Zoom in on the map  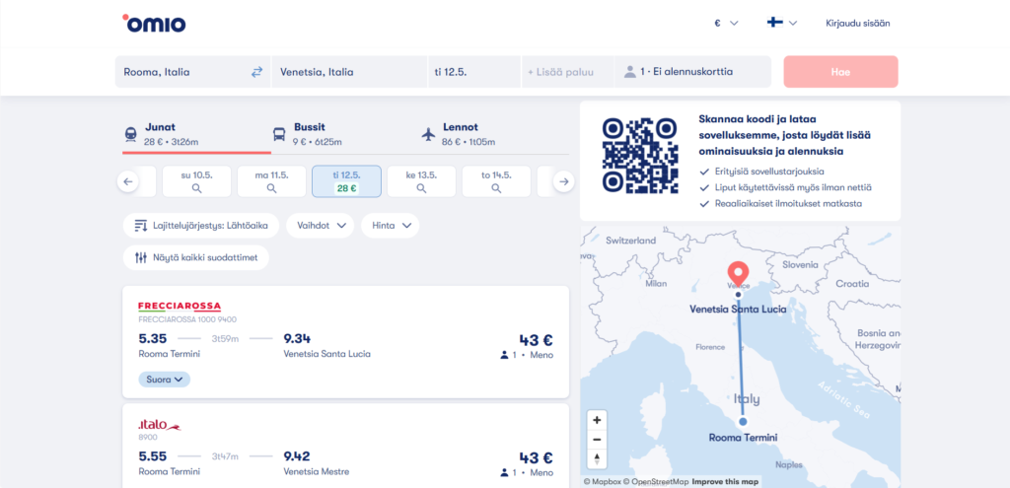pyautogui.click(x=597, y=420)
